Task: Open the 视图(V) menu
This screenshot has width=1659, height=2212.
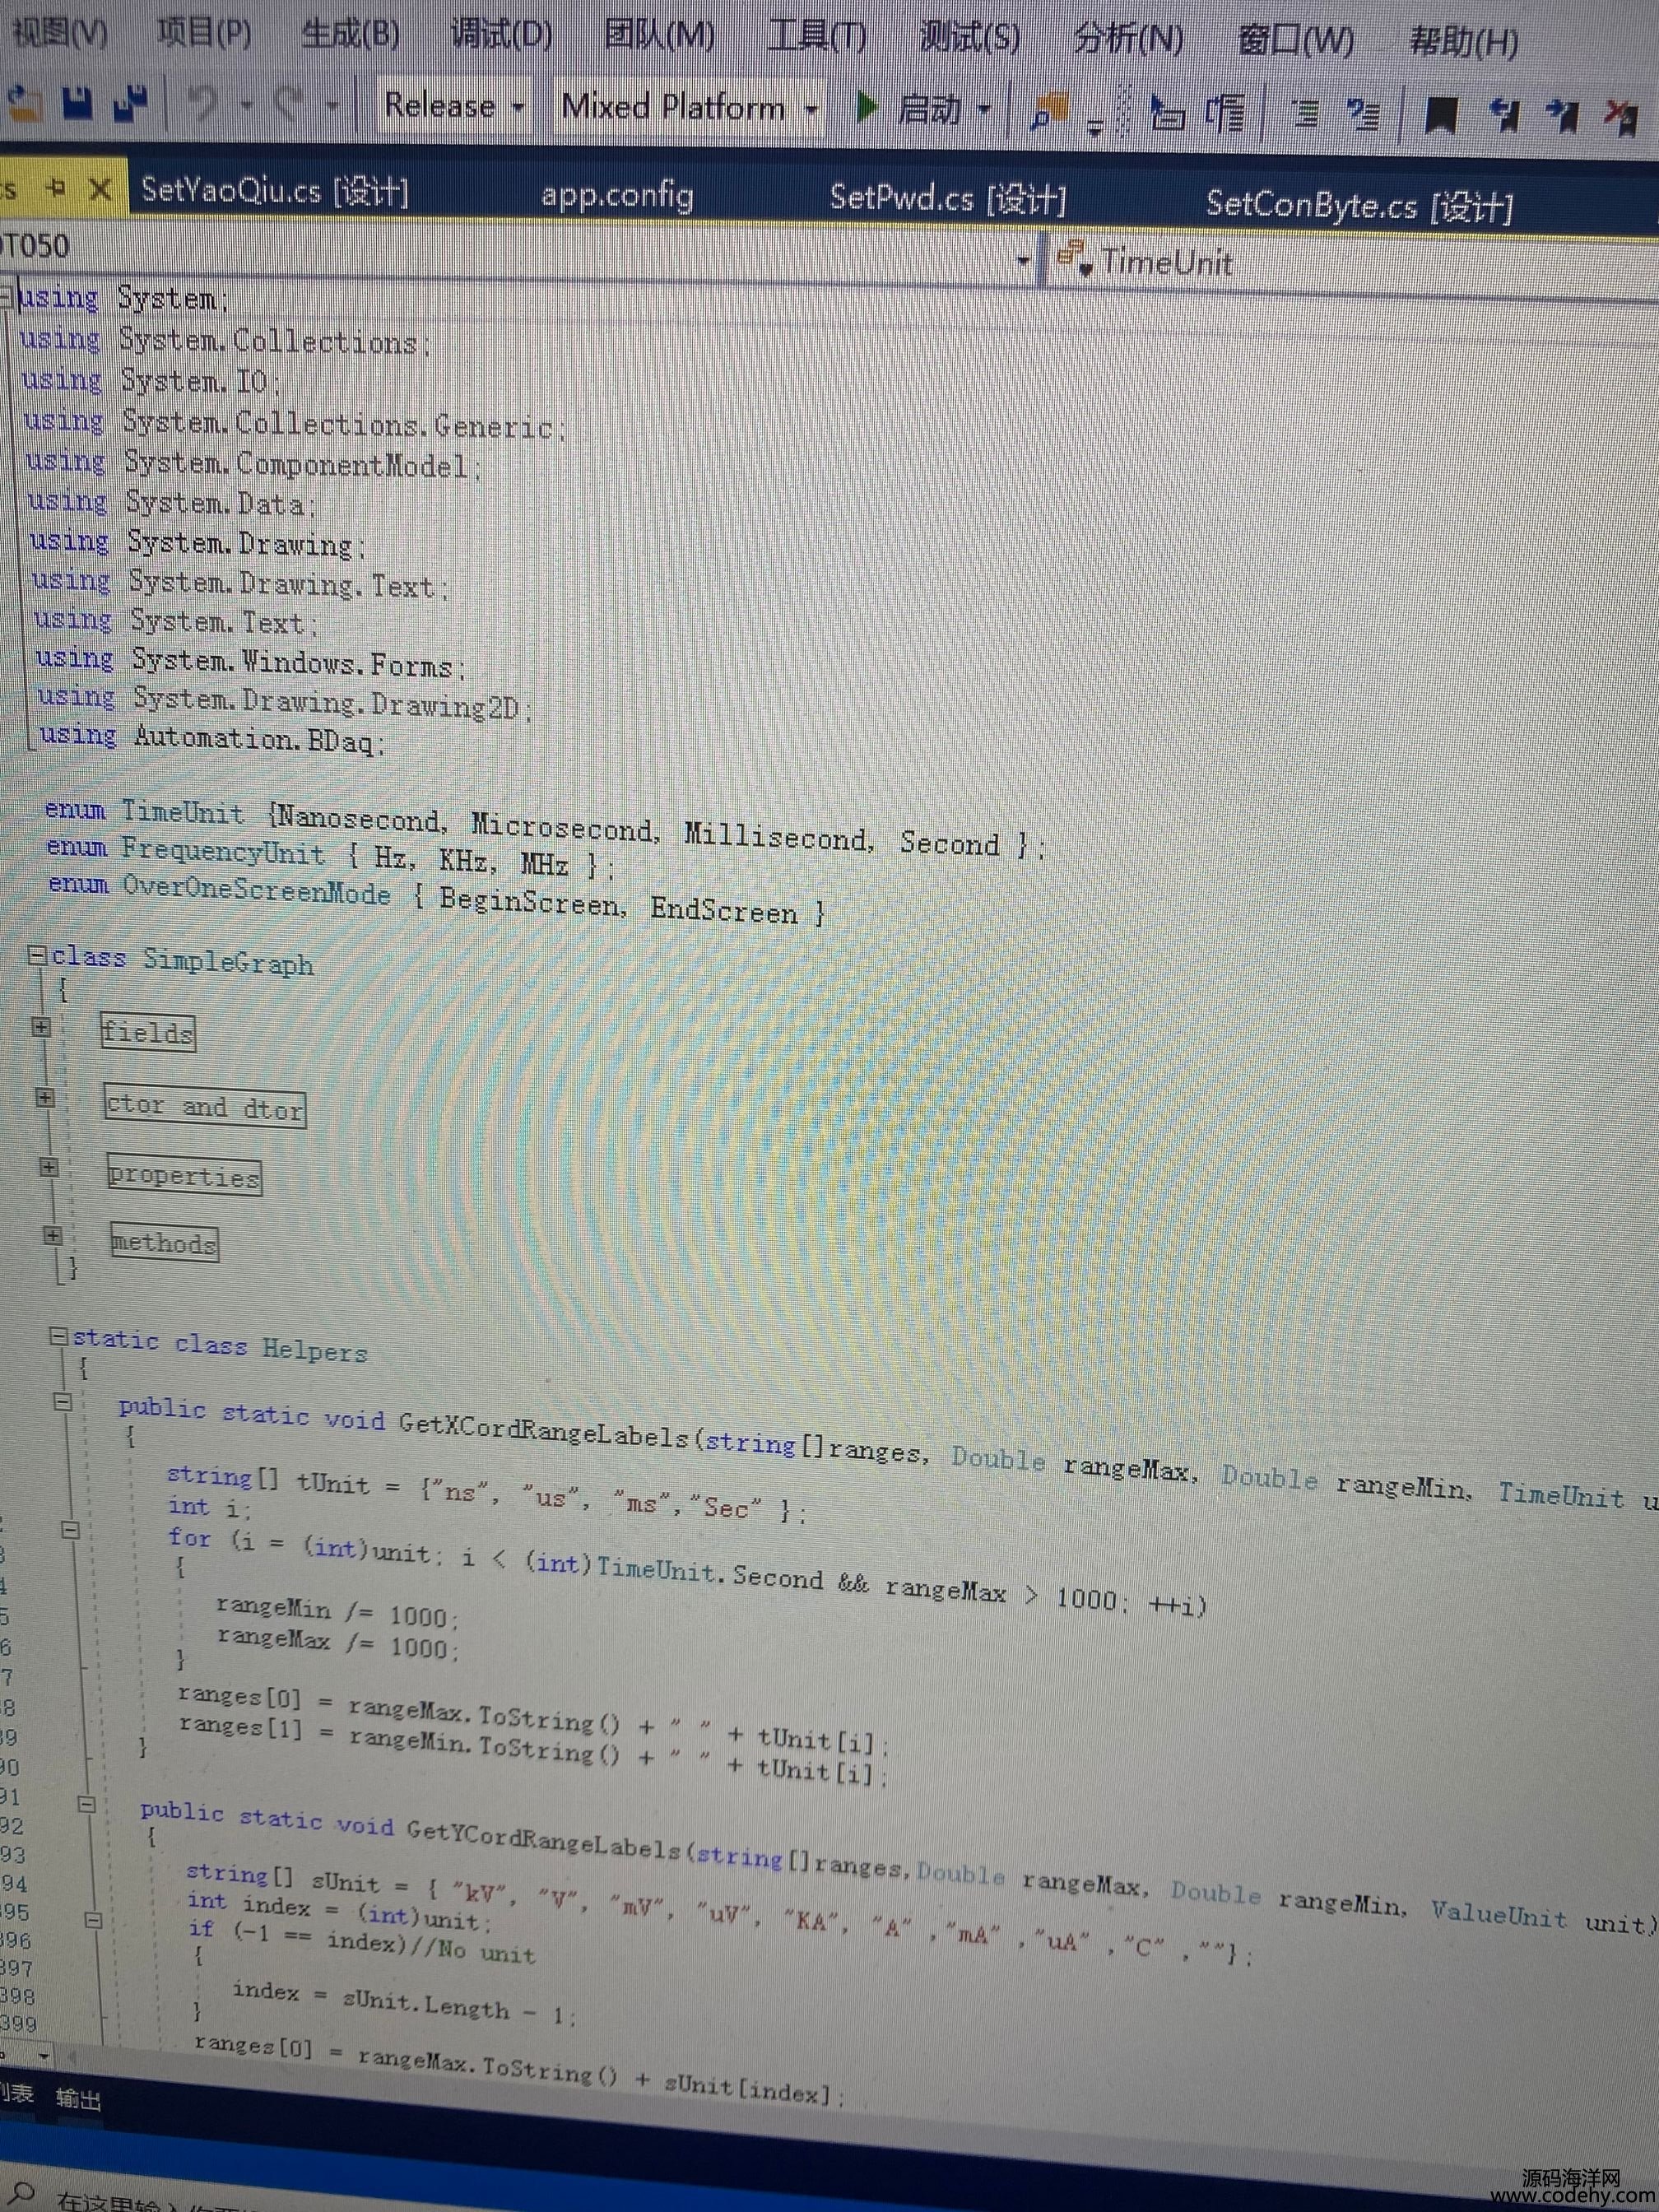Action: click(x=60, y=32)
